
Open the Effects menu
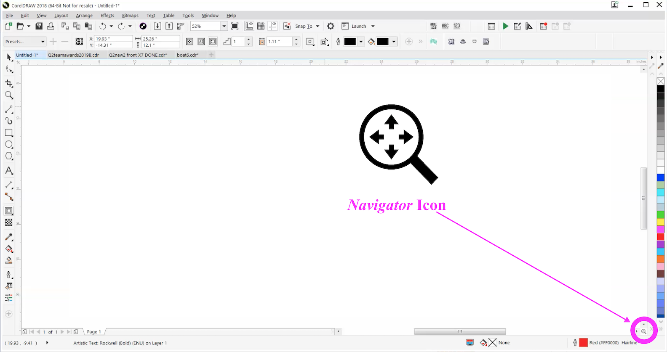coord(107,16)
